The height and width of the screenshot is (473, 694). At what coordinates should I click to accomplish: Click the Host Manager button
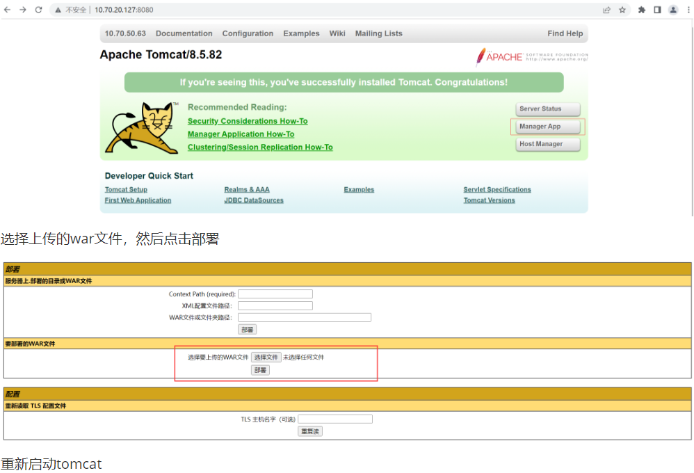[x=548, y=145]
